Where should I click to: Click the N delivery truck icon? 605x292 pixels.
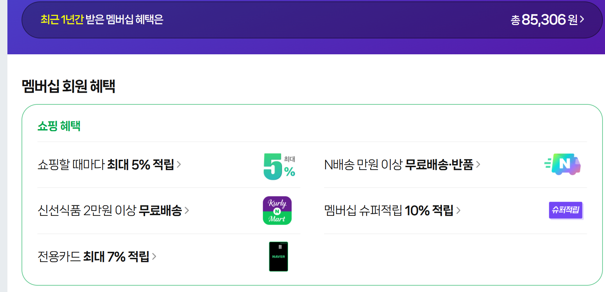pyautogui.click(x=563, y=164)
